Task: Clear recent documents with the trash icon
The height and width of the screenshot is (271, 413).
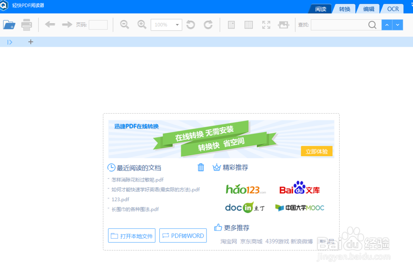Action: point(201,167)
